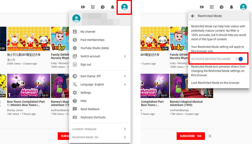
Task: Click the Help question mark icon
Action: [75, 101]
